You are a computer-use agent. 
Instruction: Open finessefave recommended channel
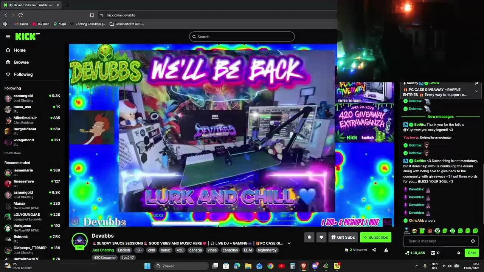tap(32, 183)
